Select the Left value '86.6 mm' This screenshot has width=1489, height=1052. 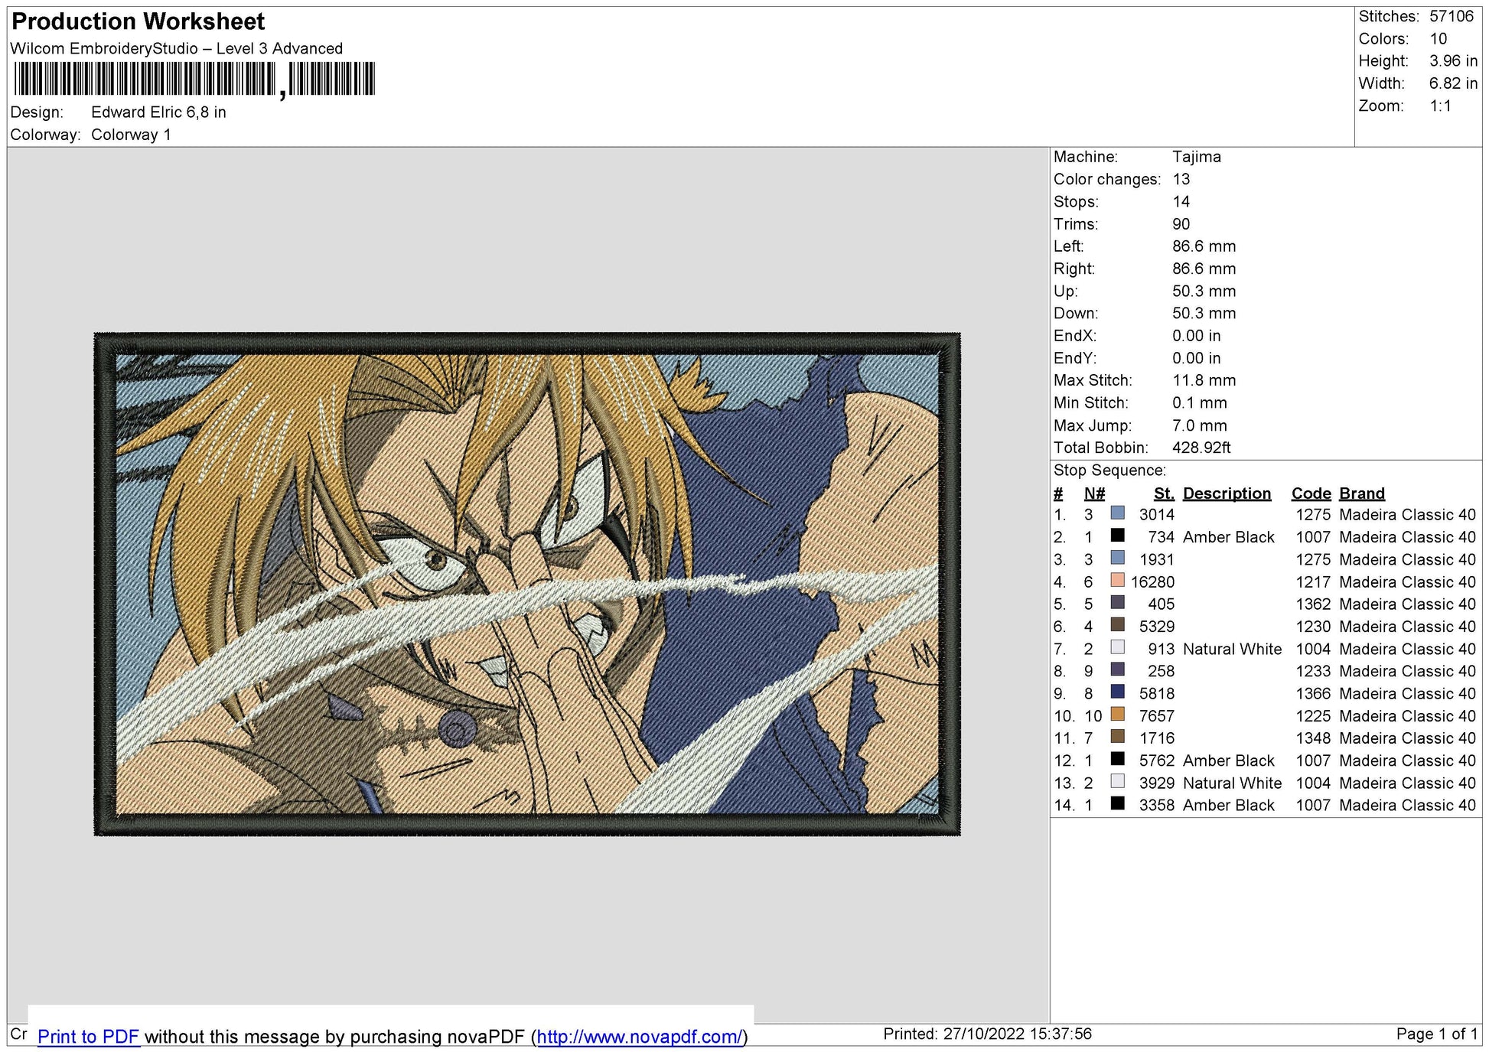pos(1204,246)
